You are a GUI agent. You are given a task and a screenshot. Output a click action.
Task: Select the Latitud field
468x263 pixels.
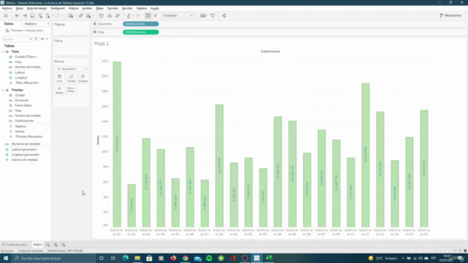click(x=20, y=72)
